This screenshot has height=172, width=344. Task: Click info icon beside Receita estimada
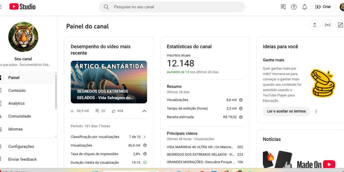[x=241, y=117]
